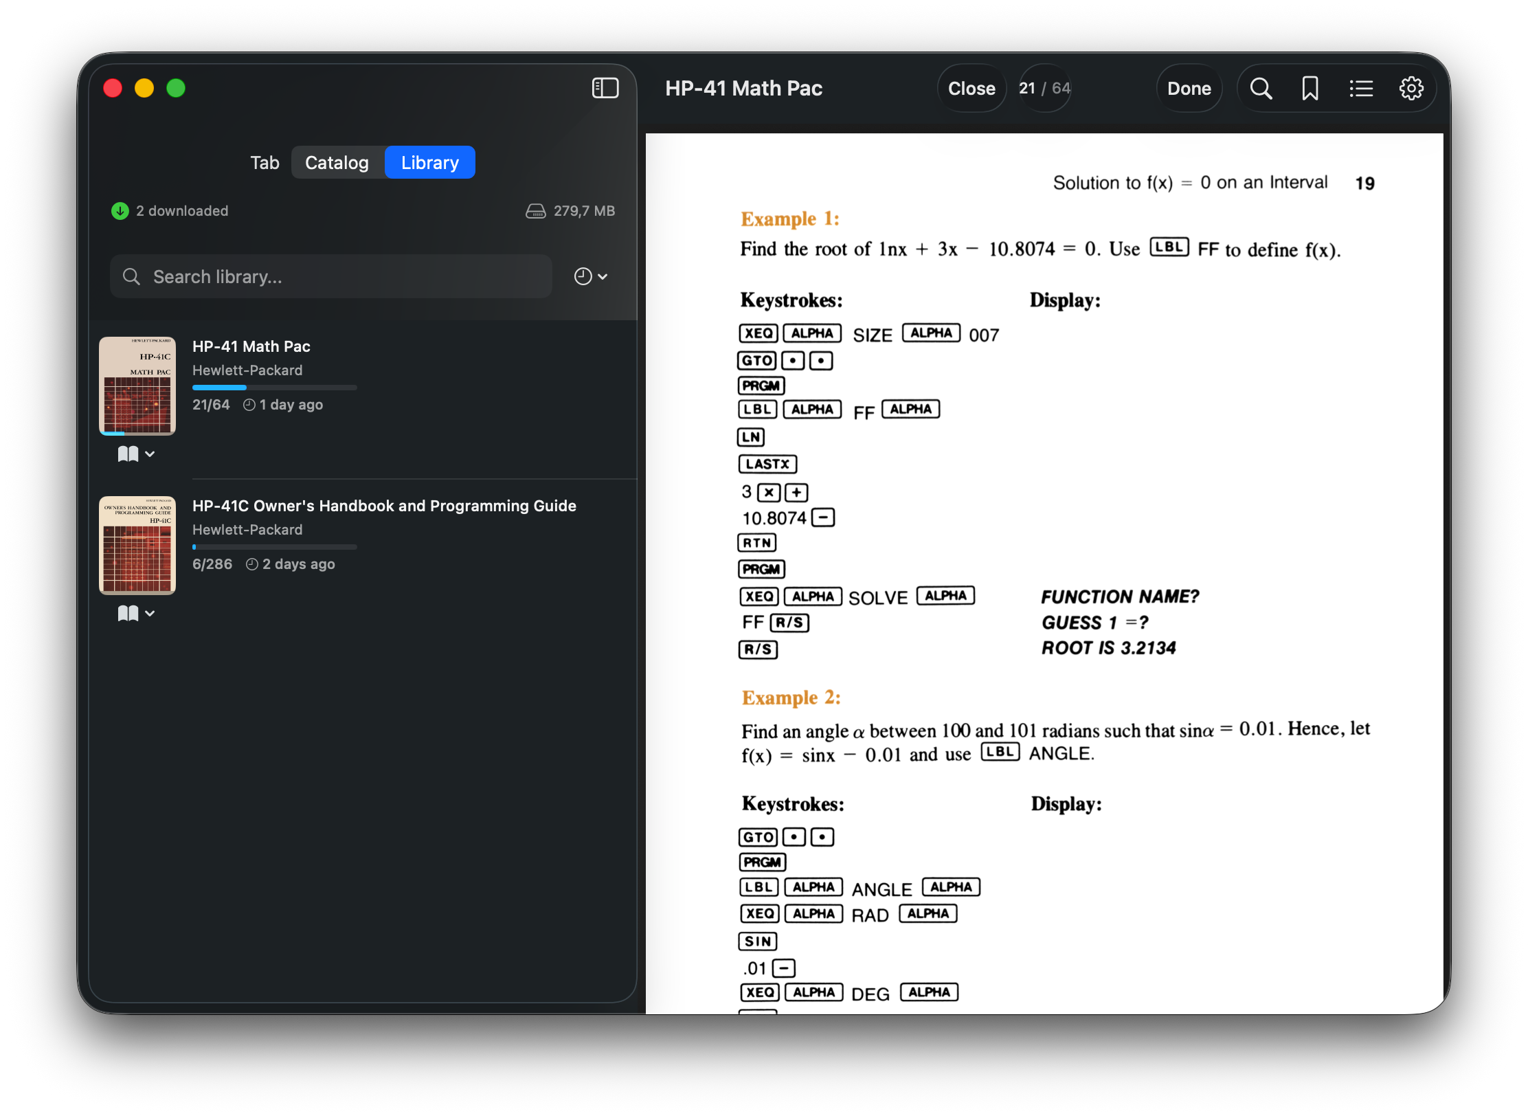The width and height of the screenshot is (1528, 1116).
Task: Select the Library tab
Action: (x=430, y=163)
